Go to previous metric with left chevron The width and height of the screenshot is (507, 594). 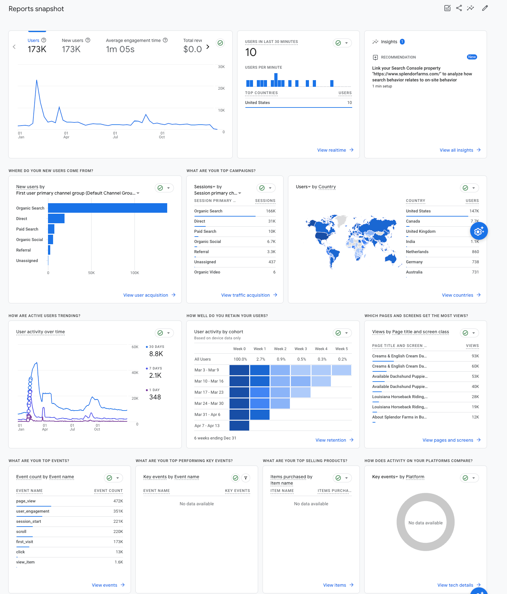pos(14,47)
